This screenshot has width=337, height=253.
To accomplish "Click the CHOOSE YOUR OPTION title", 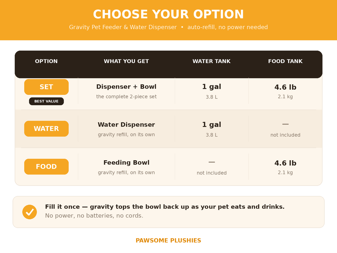I will click(168, 14).
